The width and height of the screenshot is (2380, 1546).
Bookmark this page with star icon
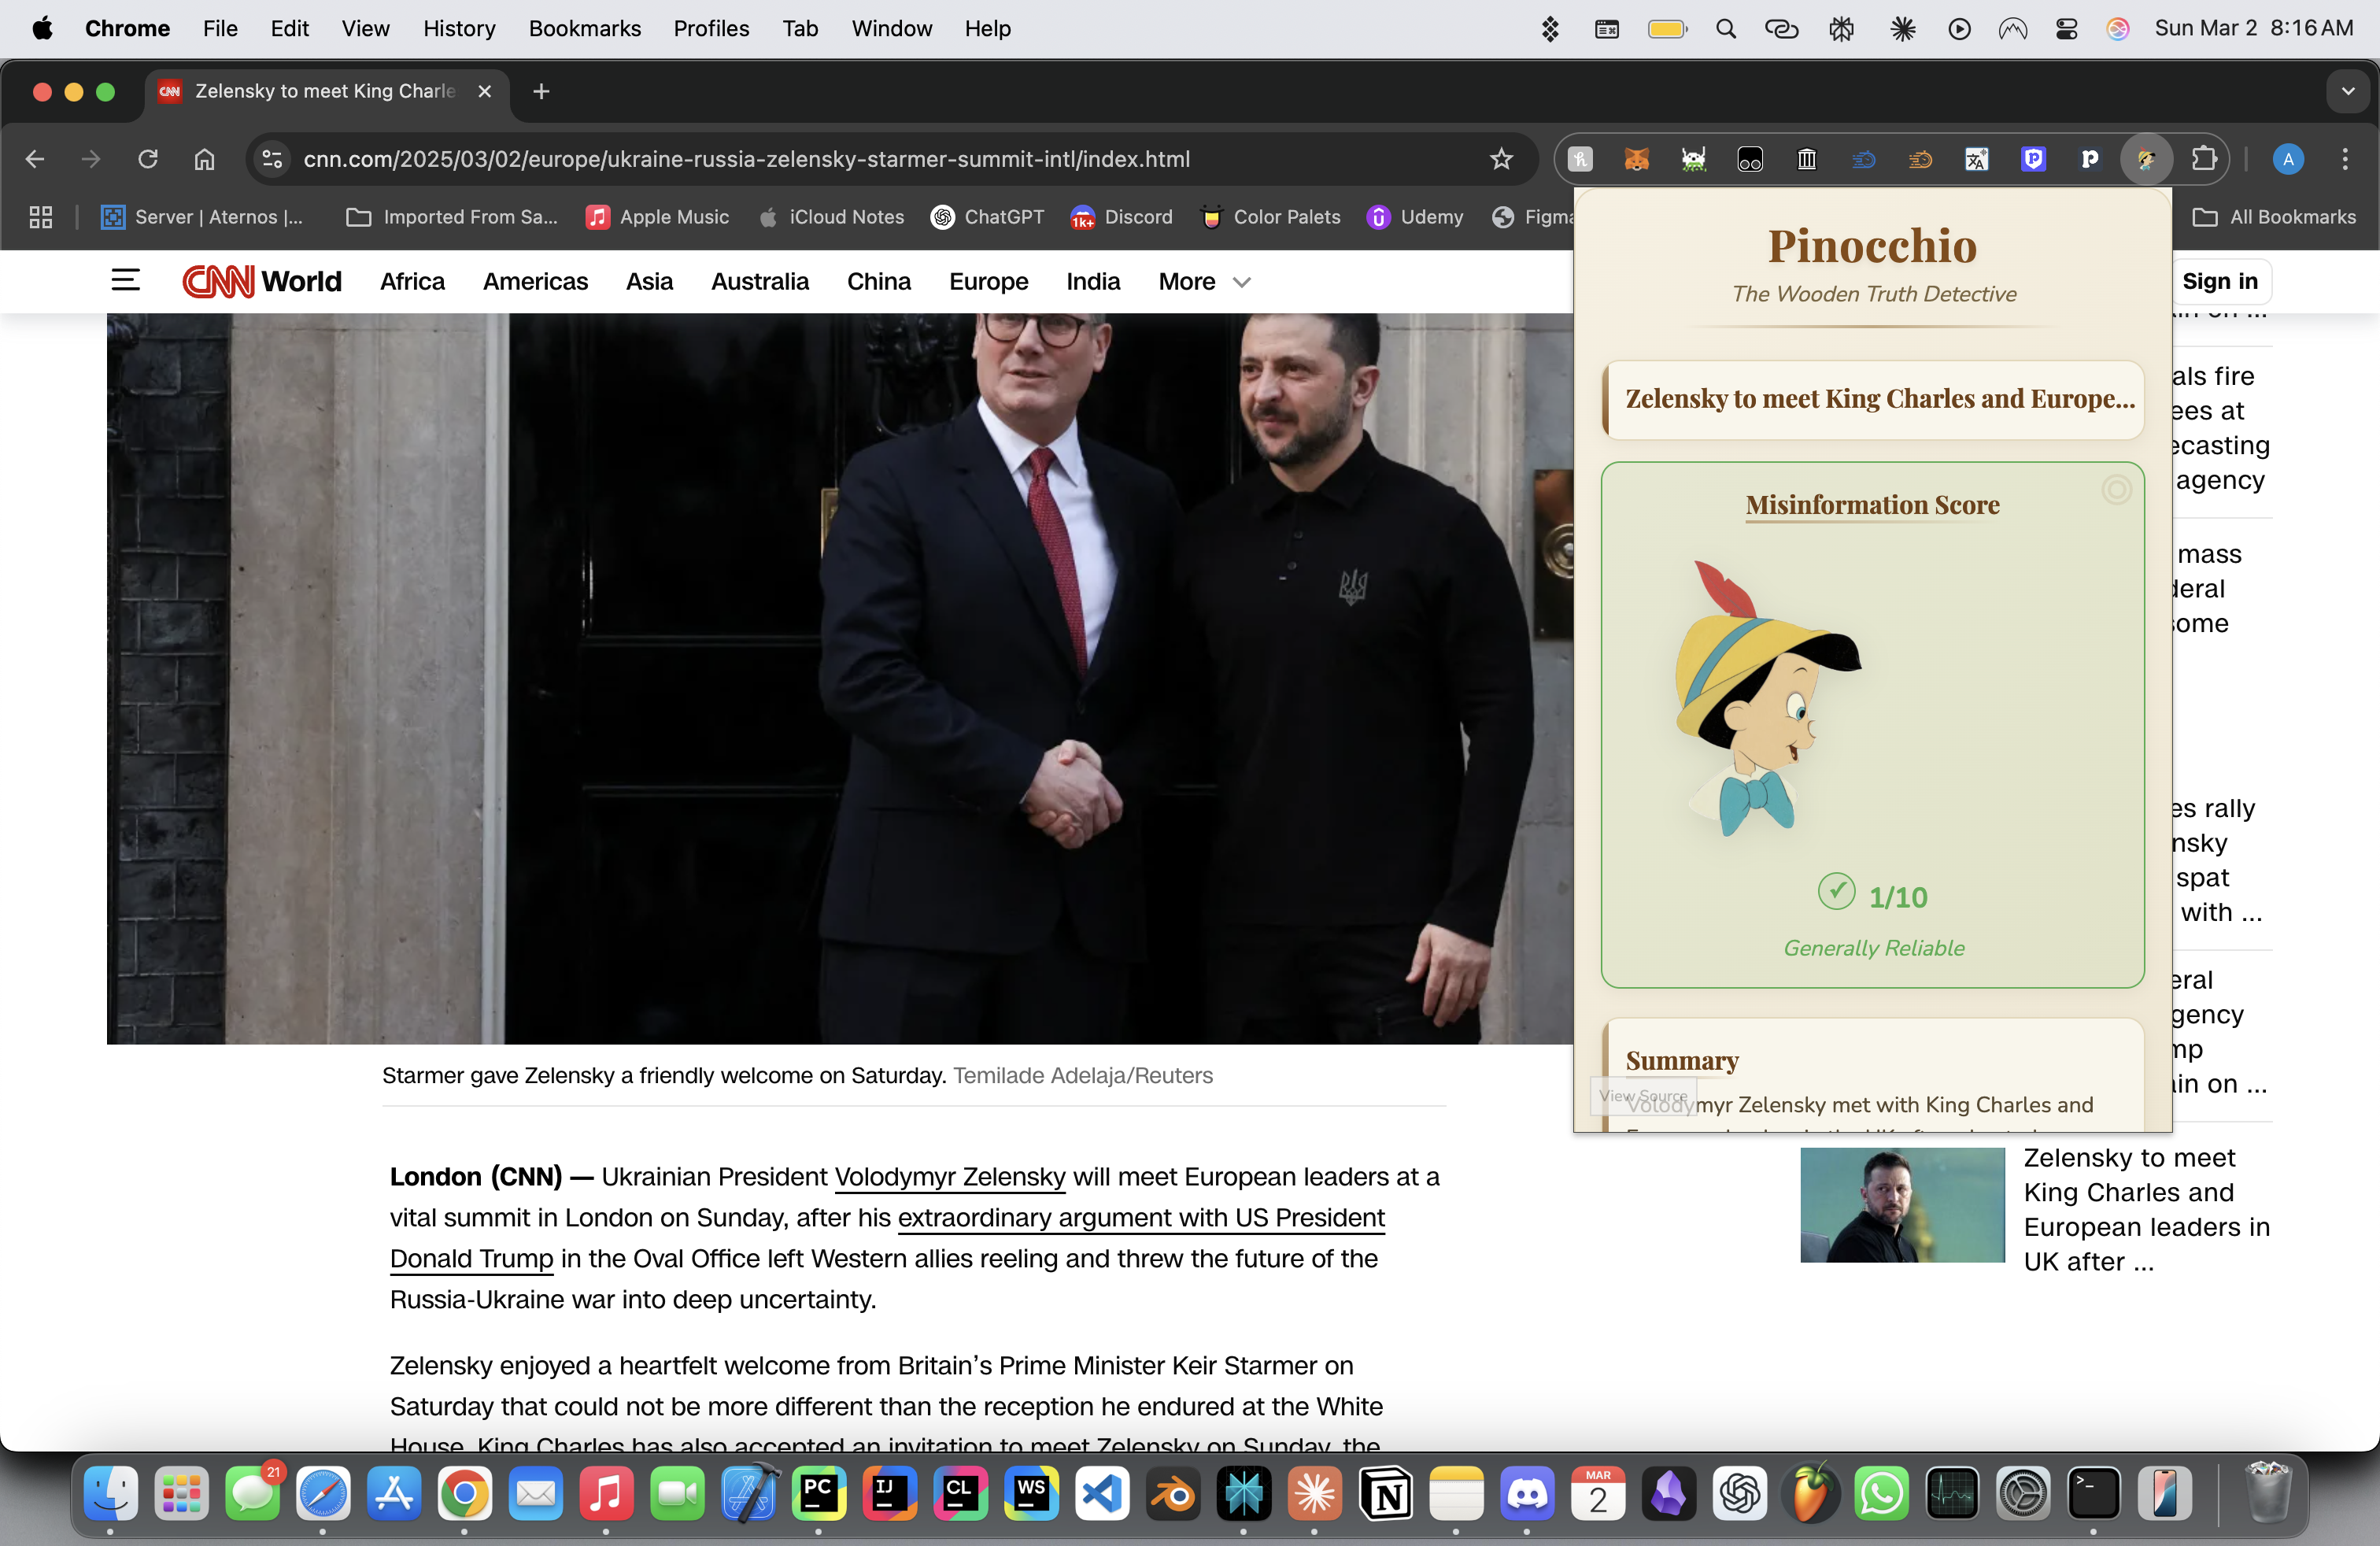(x=1500, y=159)
